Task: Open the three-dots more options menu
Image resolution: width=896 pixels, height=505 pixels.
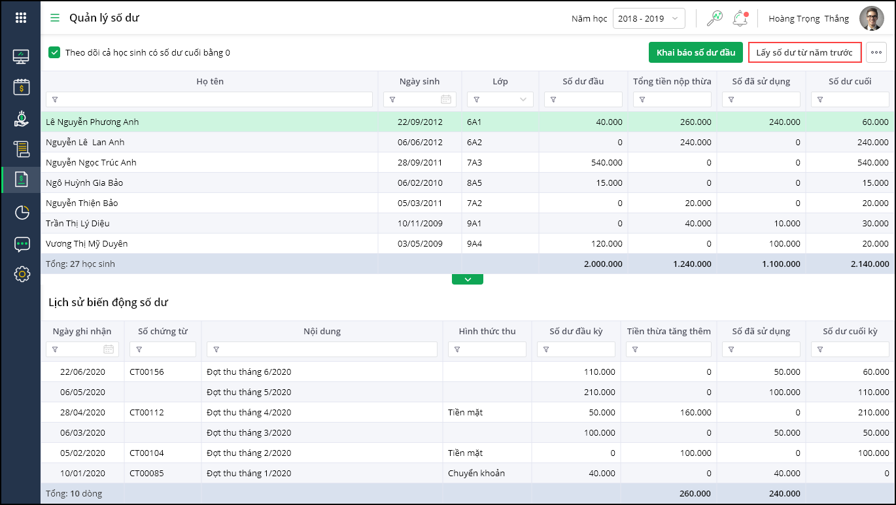Action: click(876, 52)
